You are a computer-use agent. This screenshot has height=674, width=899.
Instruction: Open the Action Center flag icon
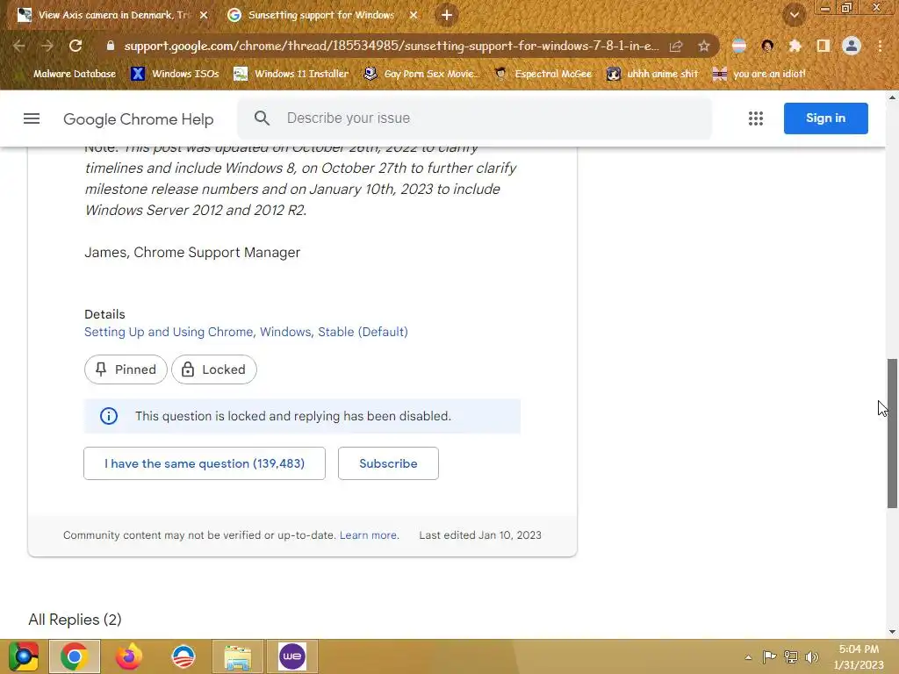[769, 657]
